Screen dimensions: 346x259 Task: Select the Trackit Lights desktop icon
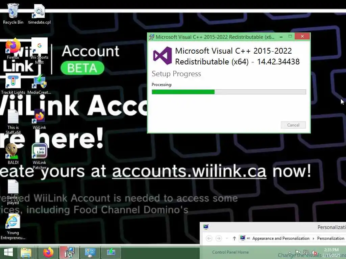click(x=13, y=84)
